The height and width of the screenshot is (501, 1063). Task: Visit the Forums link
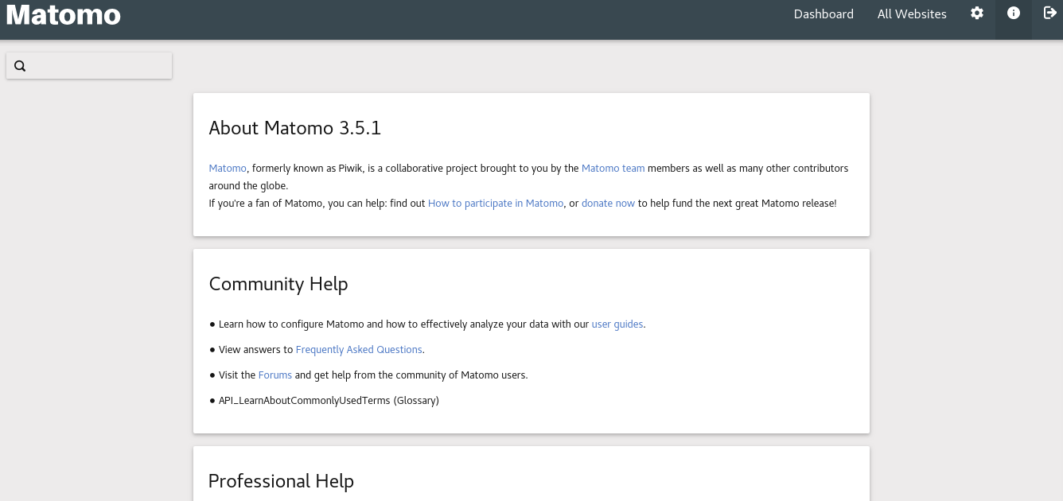[x=275, y=375]
